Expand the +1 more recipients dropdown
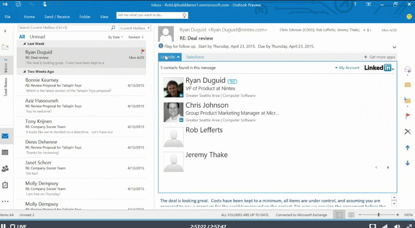The image size is (415, 228). click(367, 30)
